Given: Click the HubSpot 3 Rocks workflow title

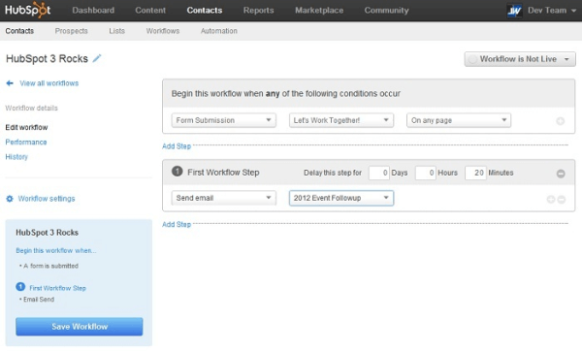Looking at the screenshot, I should tap(47, 58).
